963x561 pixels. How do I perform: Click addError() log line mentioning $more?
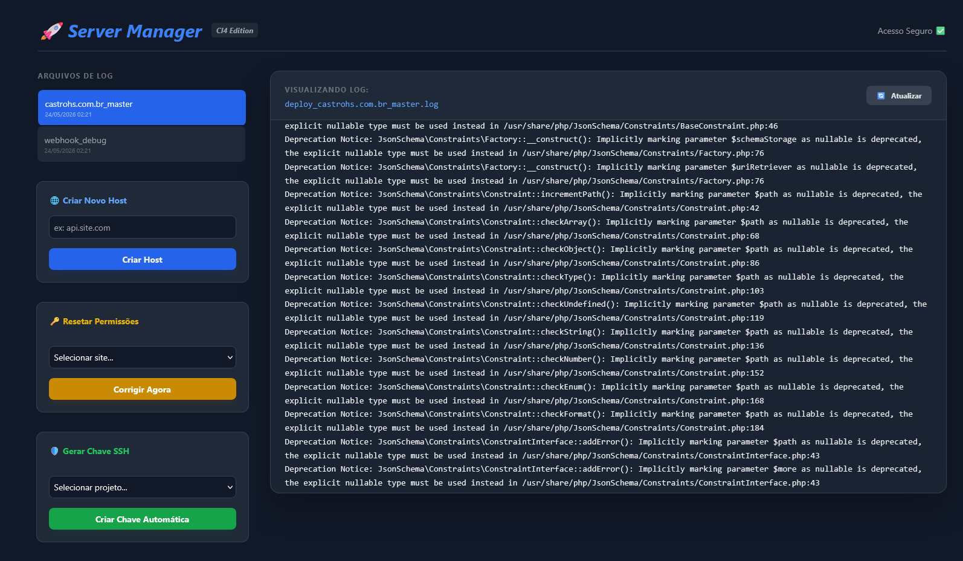tap(604, 469)
